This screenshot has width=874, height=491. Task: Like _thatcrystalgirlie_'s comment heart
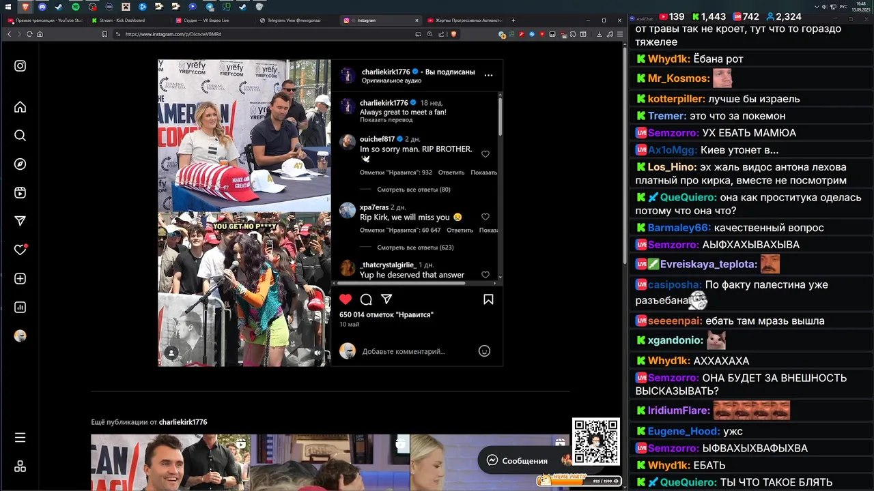tap(485, 275)
